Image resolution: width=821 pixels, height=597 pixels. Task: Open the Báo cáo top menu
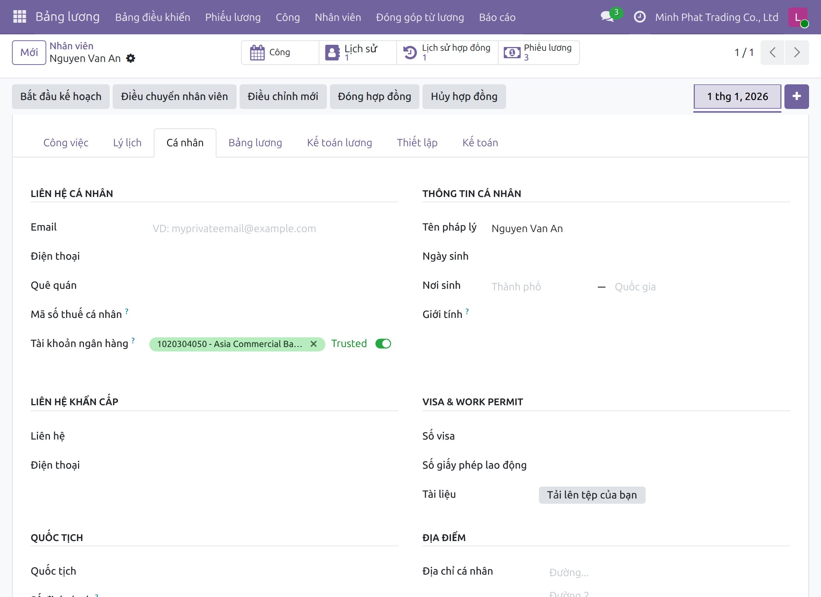coord(497,17)
